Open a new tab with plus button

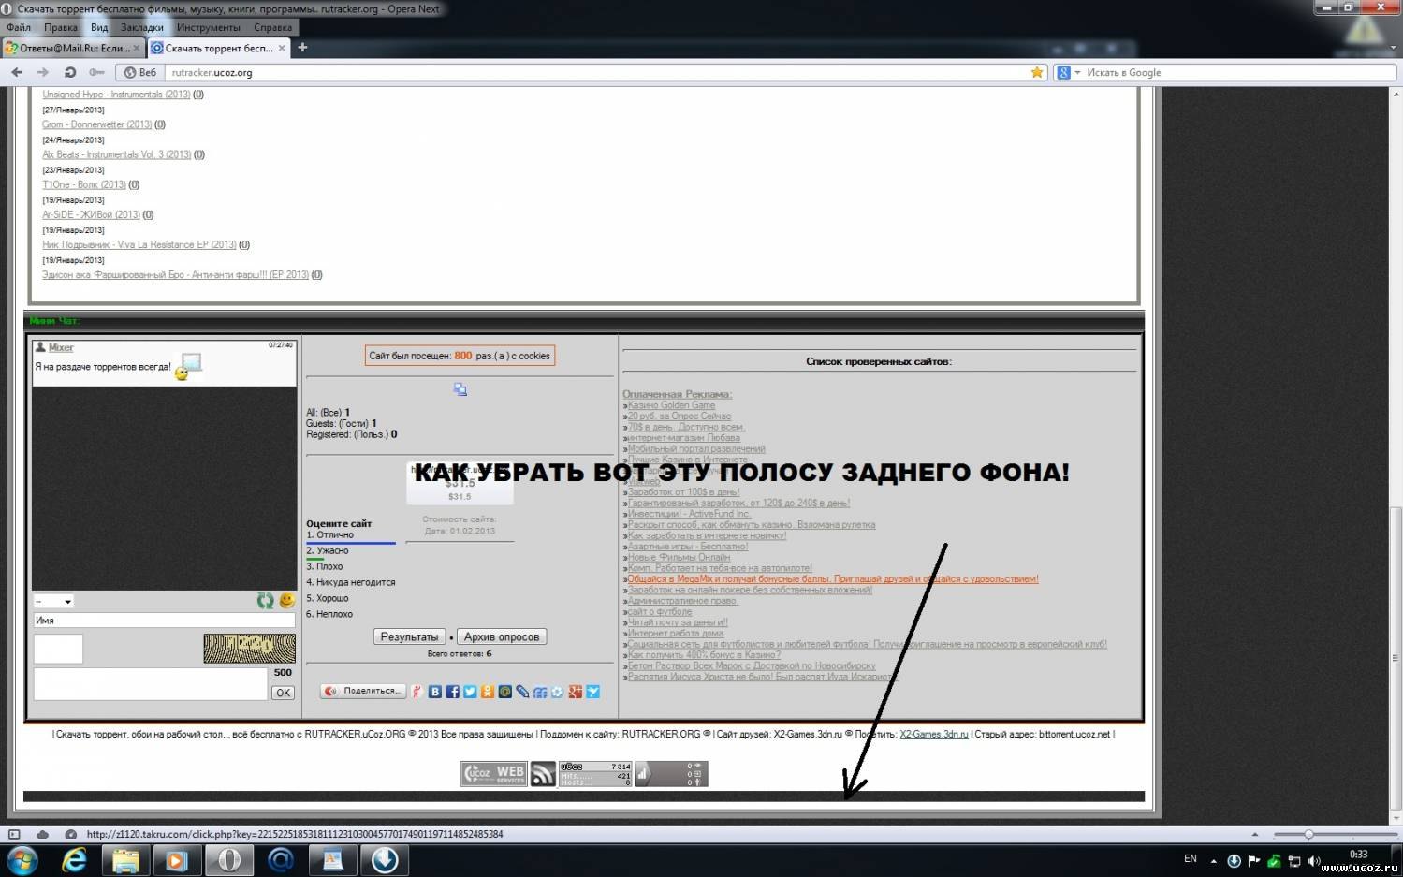coord(302,48)
